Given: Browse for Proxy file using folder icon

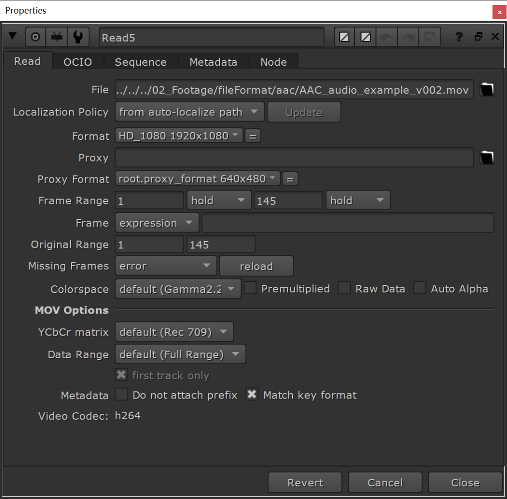Looking at the screenshot, I should pyautogui.click(x=487, y=158).
